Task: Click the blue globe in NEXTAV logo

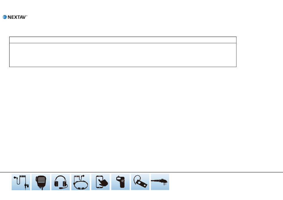Action: (x=5, y=17)
